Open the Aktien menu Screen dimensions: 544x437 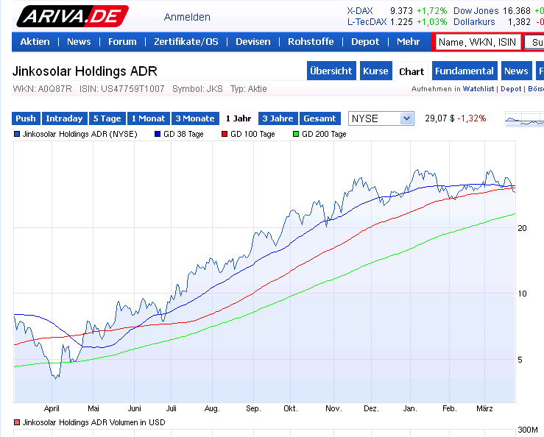35,42
